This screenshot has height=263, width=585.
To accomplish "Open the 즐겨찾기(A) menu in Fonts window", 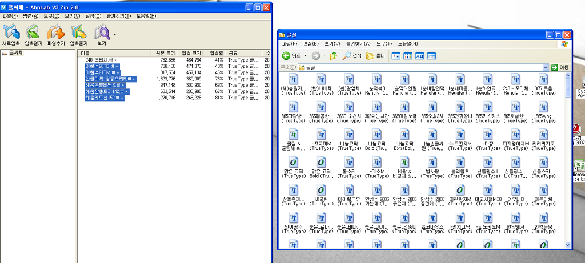I will click(x=358, y=44).
